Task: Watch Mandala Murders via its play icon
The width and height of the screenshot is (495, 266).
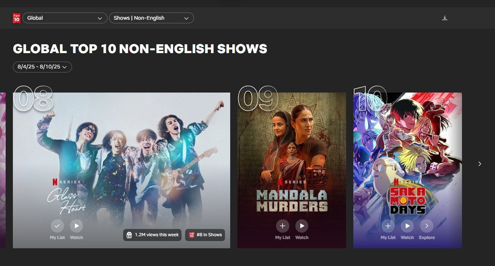Action: pyautogui.click(x=302, y=226)
